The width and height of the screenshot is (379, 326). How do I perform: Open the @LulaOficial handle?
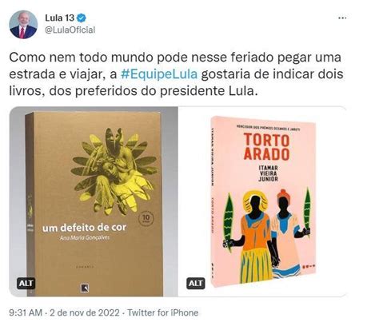[70, 30]
